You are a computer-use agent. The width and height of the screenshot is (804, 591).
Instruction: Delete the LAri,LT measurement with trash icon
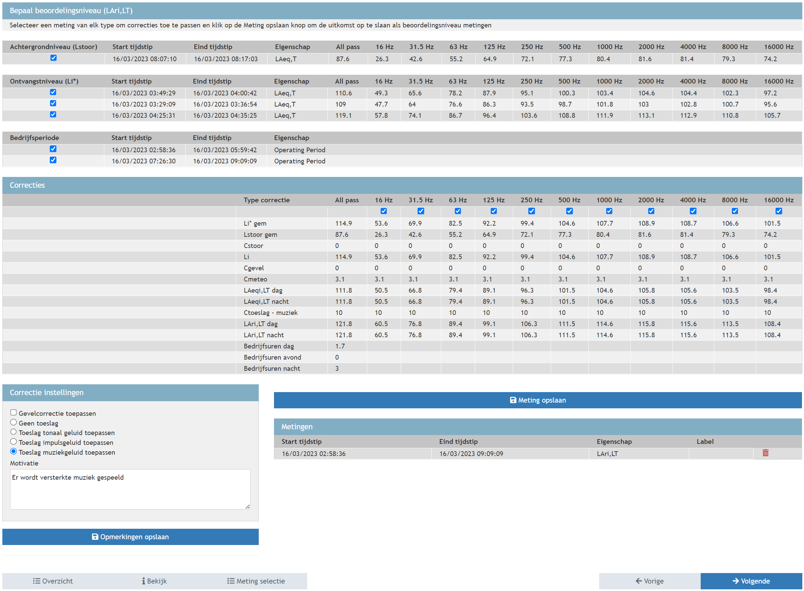[x=765, y=453]
